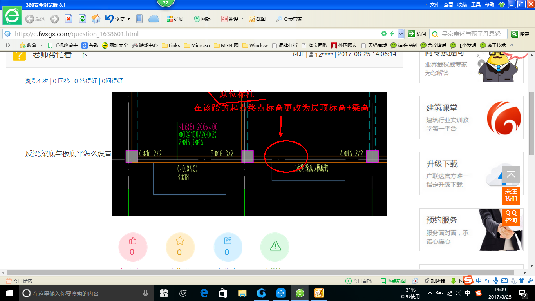
Task: Toggle the sidebar panel arrow at bookmarks left
Action: [x=8, y=45]
